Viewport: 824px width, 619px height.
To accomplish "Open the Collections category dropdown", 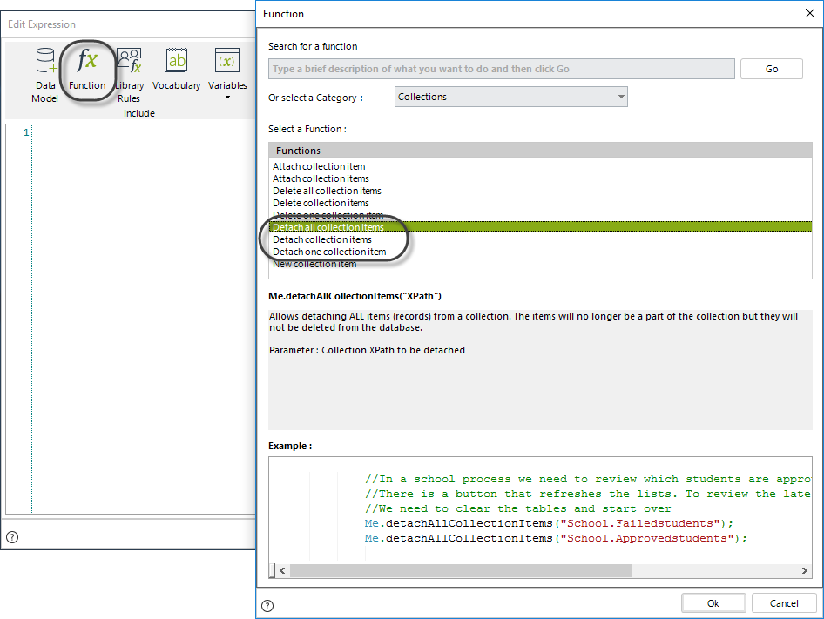I will [510, 97].
